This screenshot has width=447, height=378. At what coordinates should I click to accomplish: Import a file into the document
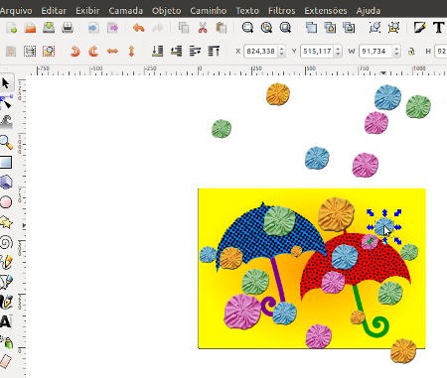pyautogui.click(x=93, y=28)
